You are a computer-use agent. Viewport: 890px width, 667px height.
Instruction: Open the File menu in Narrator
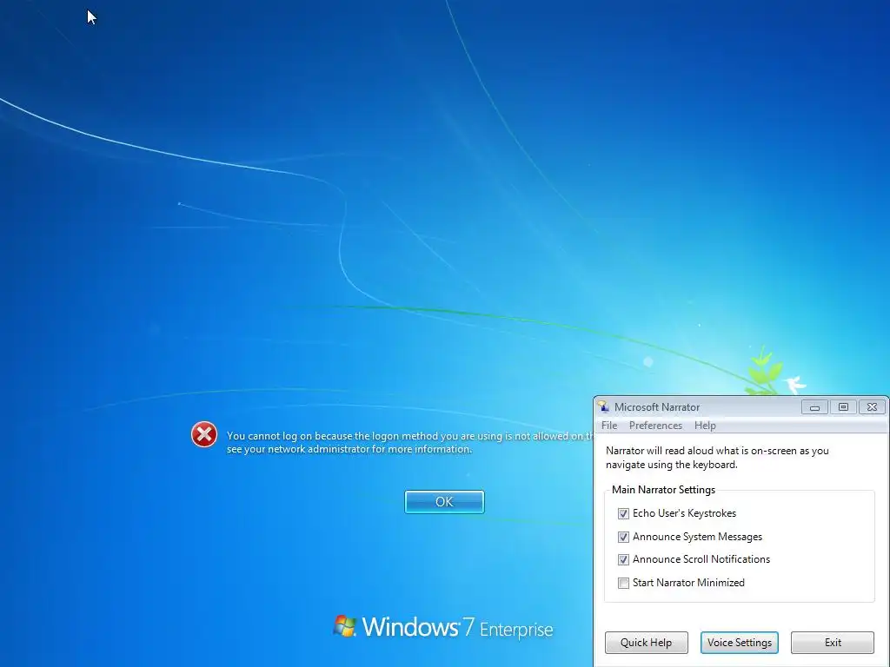[x=609, y=426]
